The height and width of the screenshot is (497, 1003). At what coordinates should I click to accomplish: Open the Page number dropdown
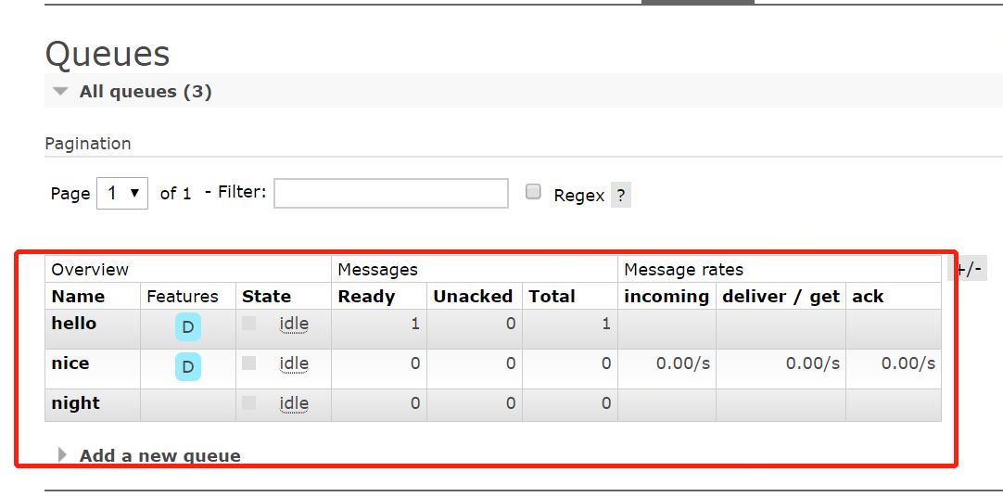(x=122, y=194)
